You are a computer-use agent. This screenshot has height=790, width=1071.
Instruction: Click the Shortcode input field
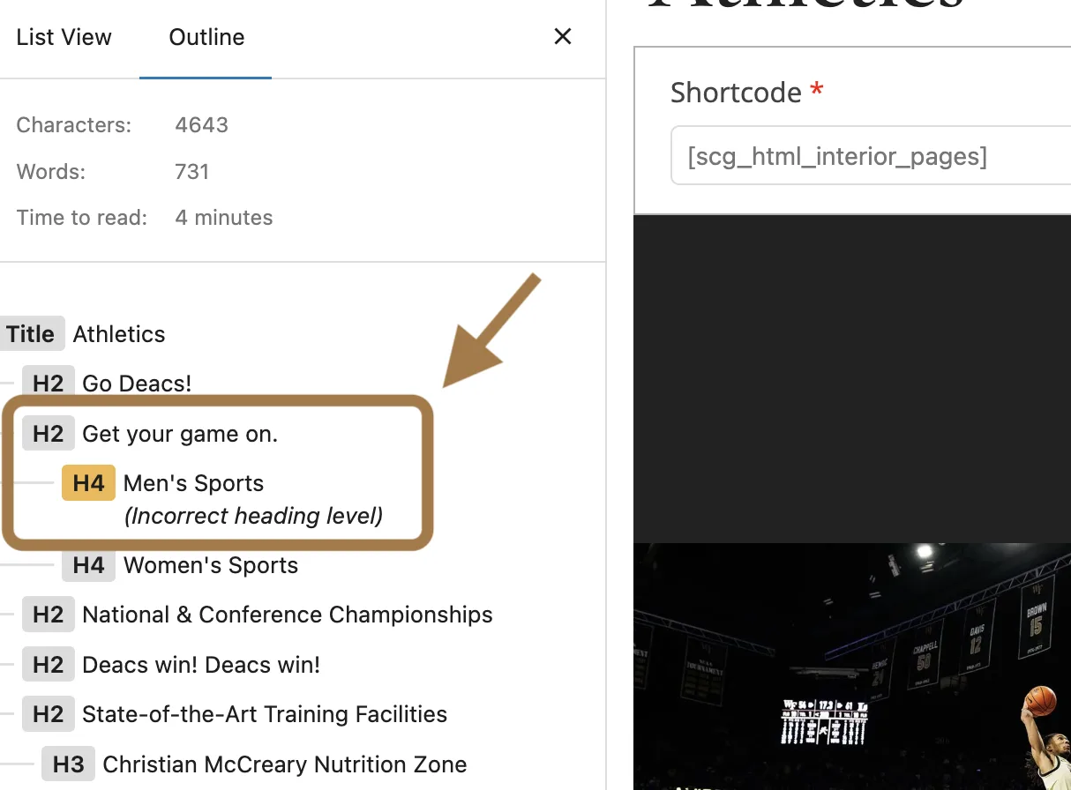(x=871, y=156)
